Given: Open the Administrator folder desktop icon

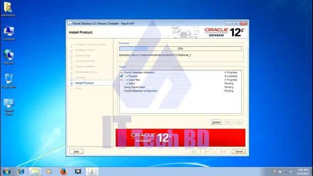Looking at the screenshot, I should pos(8,9).
